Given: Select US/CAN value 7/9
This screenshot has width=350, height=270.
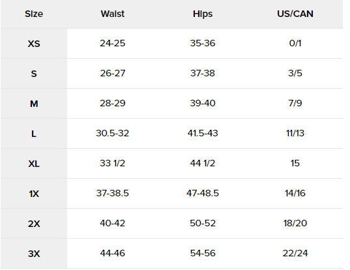Looking at the screenshot, I should point(295,104).
